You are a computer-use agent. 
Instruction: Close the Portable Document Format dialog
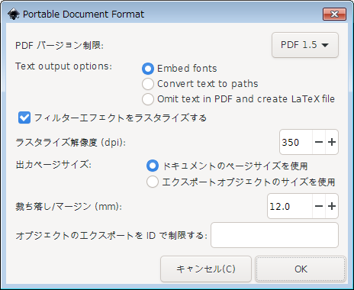coord(334,14)
